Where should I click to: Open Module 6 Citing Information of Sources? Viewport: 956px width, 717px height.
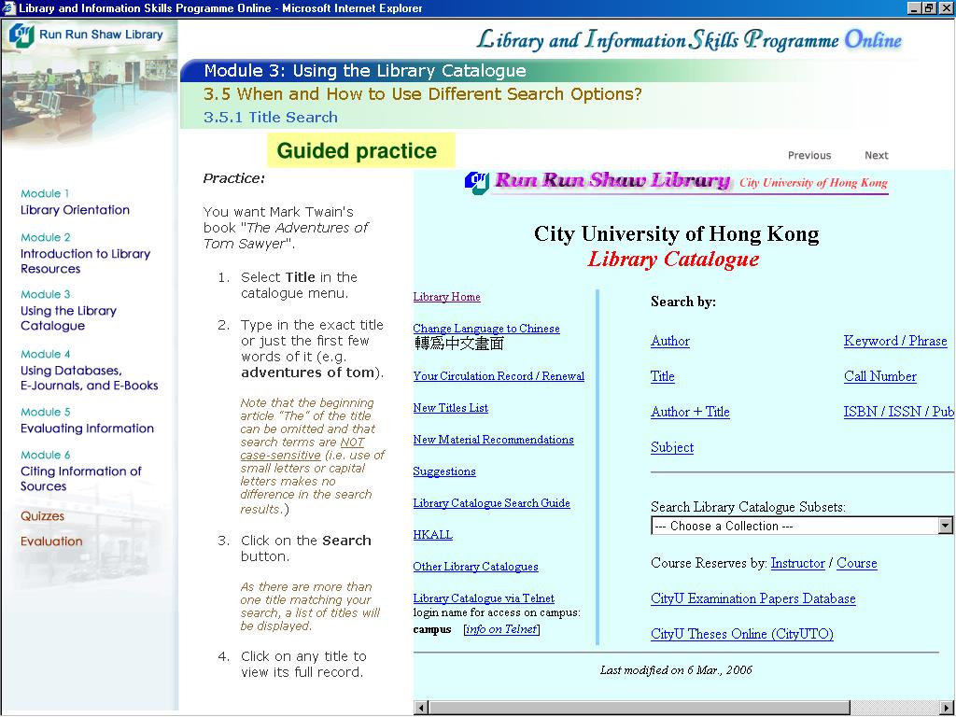point(80,471)
